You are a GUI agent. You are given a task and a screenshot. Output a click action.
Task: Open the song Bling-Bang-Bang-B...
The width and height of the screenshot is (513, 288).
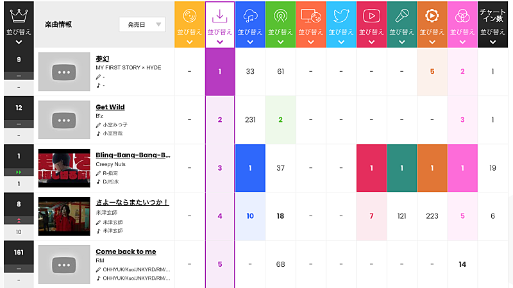click(x=133, y=155)
